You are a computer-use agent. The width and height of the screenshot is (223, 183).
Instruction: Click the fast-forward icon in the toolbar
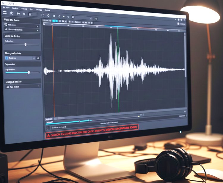pyautogui.click(x=24, y=14)
